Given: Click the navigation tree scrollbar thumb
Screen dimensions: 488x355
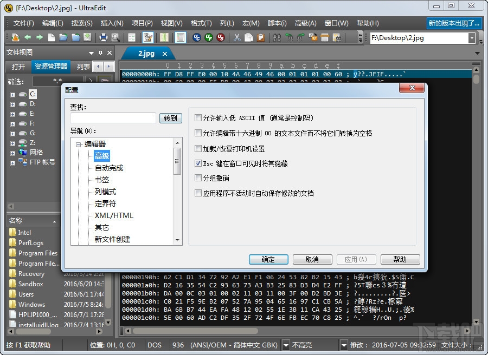Looking at the screenshot, I should [x=177, y=161].
